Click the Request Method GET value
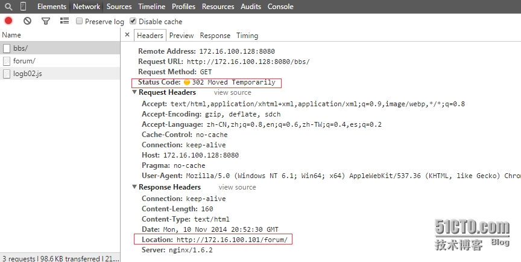Image resolution: width=521 pixels, height=262 pixels. click(206, 72)
